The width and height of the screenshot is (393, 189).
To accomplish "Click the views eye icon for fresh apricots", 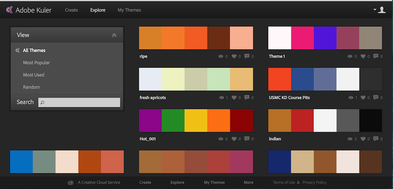I will coord(221,98).
